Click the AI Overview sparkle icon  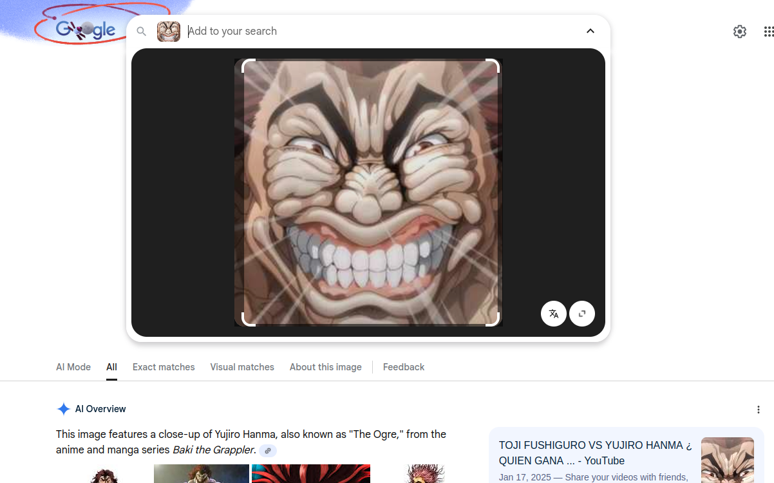[x=63, y=409]
